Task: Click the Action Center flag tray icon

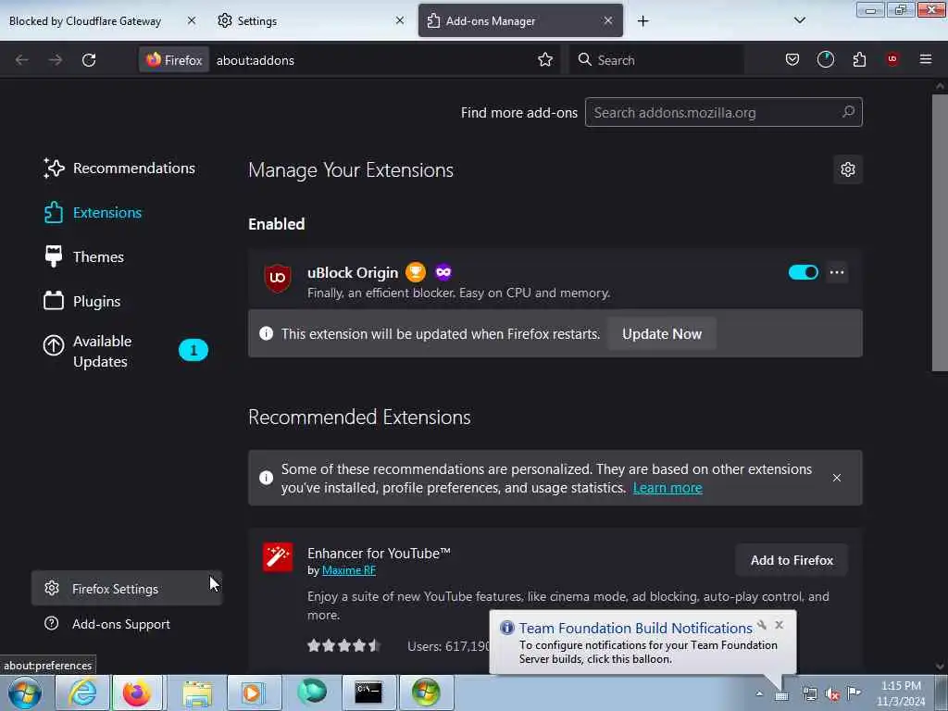Action: (x=854, y=693)
